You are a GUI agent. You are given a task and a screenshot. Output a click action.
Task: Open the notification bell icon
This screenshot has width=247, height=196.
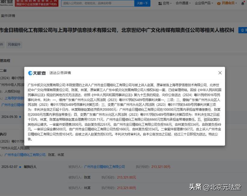242,3
